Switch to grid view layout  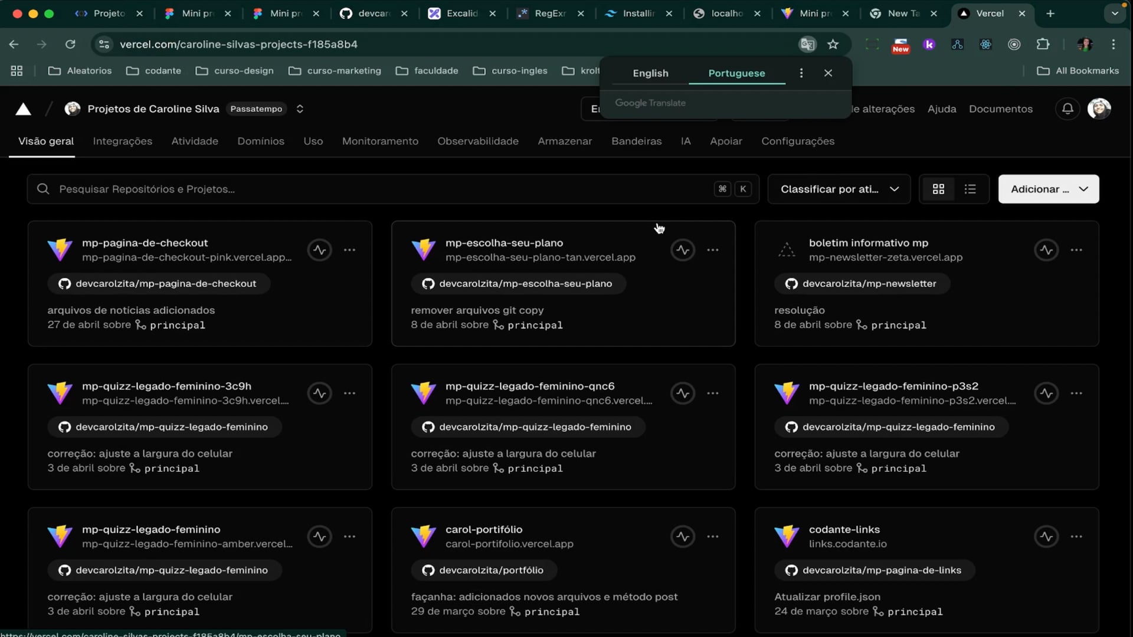tap(938, 189)
